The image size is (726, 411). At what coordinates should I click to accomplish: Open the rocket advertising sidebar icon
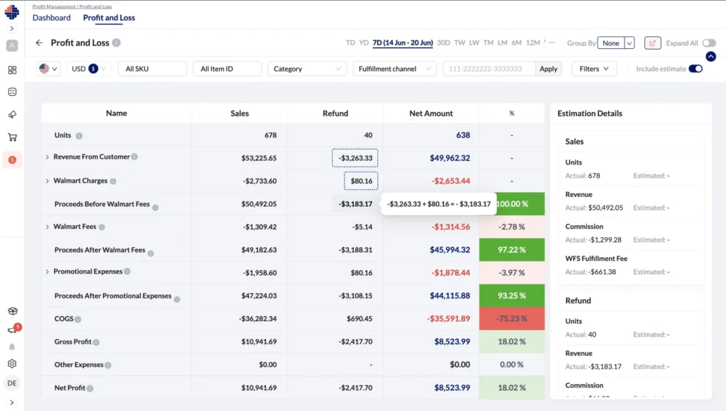pyautogui.click(x=13, y=114)
